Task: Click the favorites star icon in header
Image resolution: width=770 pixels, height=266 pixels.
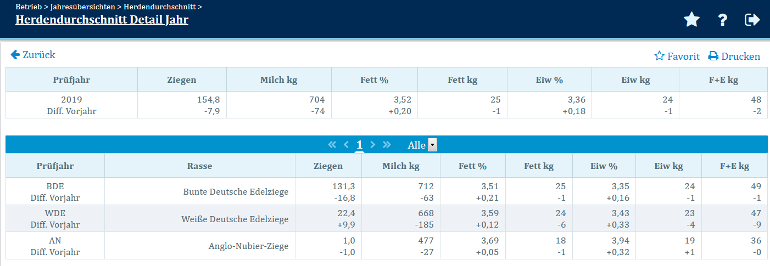Action: 691,20
